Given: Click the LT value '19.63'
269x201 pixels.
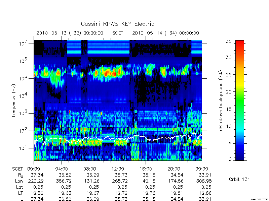Looking at the screenshot, I should (65, 193).
